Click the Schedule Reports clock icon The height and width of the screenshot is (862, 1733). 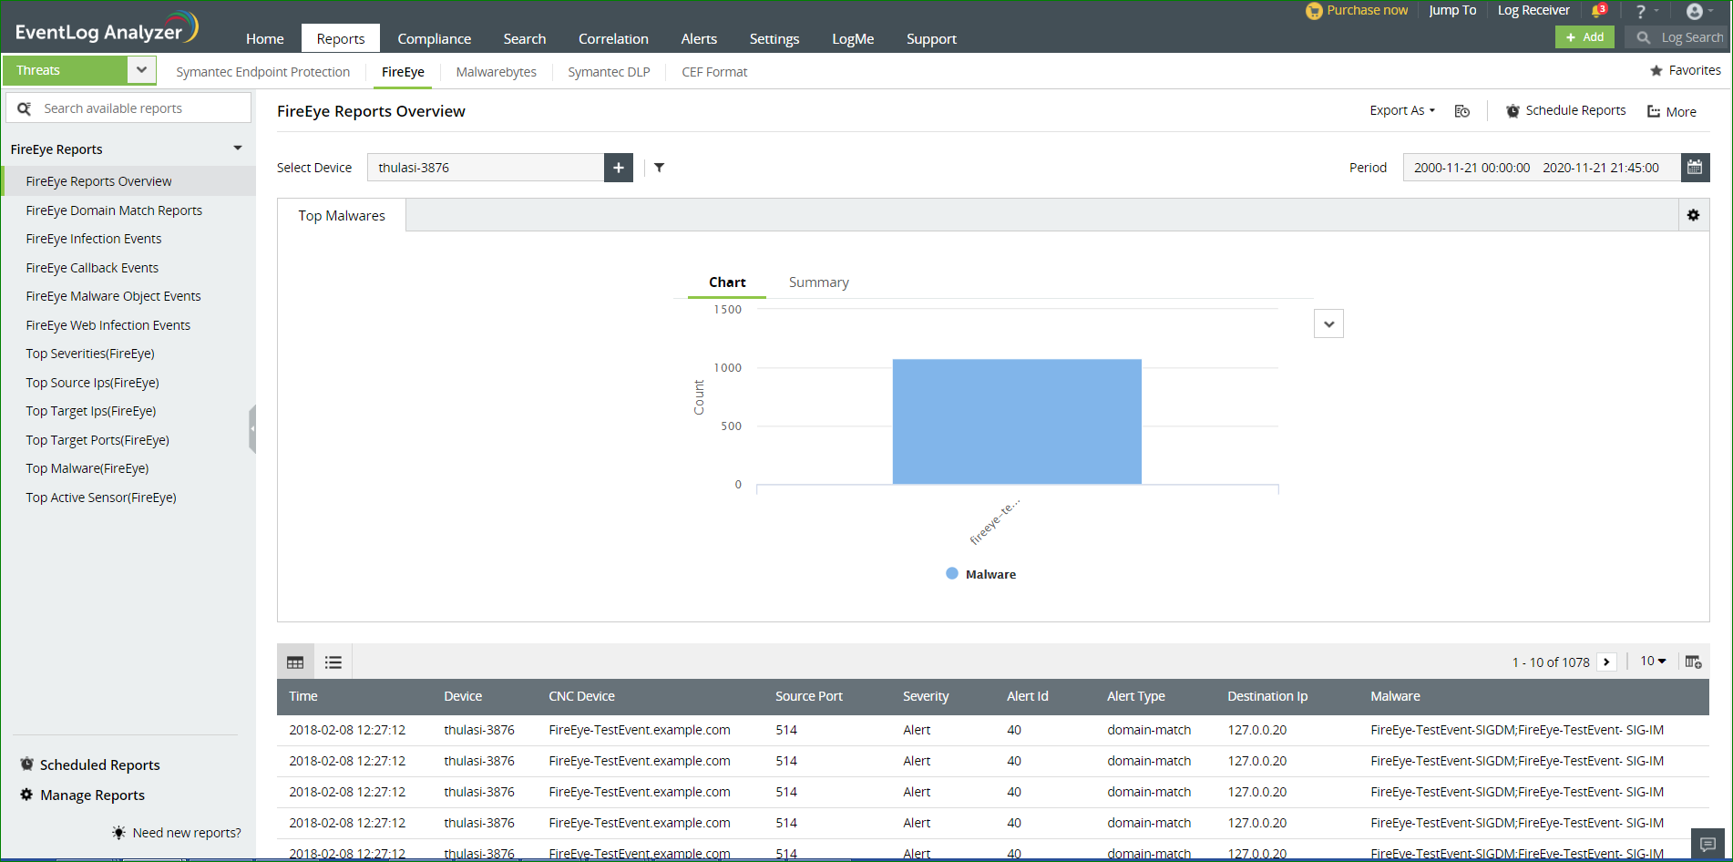pyautogui.click(x=1513, y=111)
